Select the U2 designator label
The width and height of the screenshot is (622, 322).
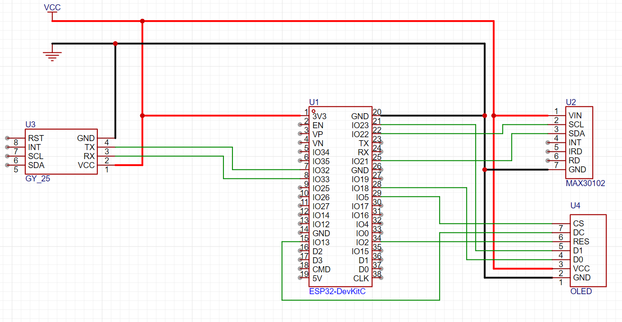[571, 102]
